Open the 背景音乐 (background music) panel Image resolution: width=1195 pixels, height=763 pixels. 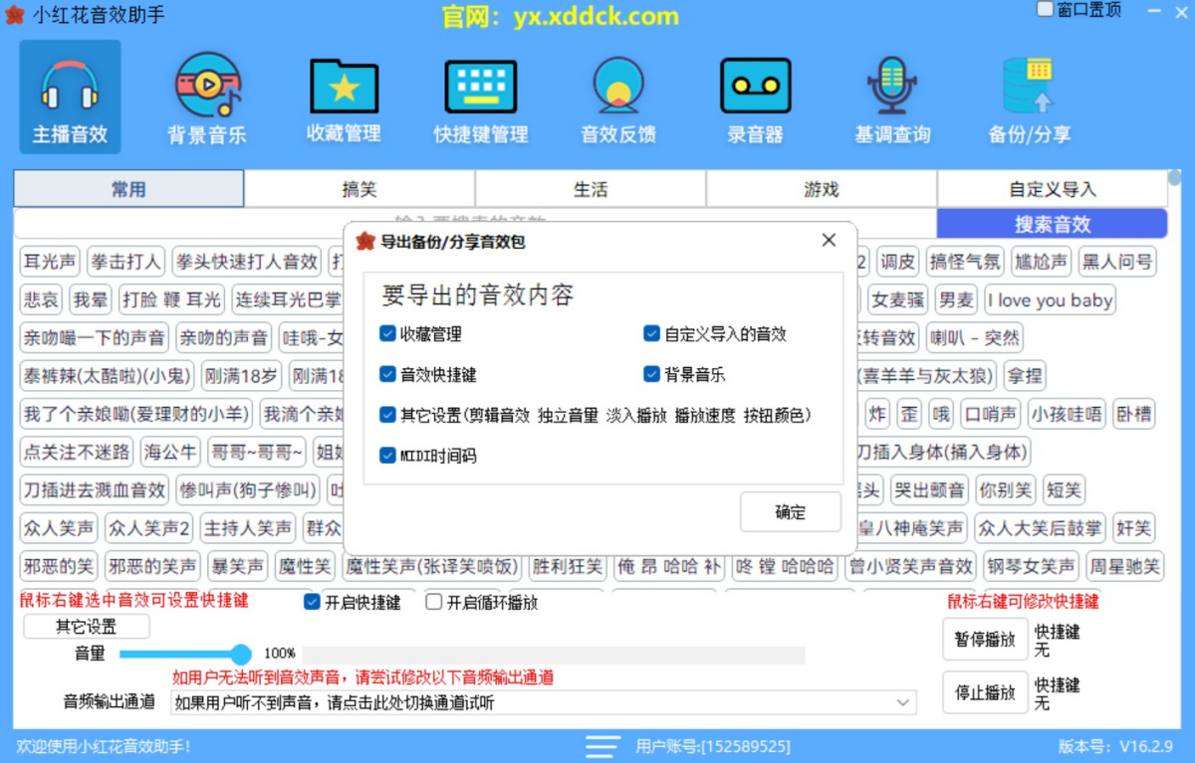(x=206, y=95)
